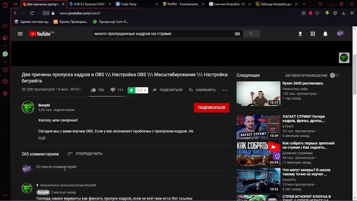The width and height of the screenshot is (357, 201).
Task: Click the browser tab search icon
Action: tap(320, 4)
